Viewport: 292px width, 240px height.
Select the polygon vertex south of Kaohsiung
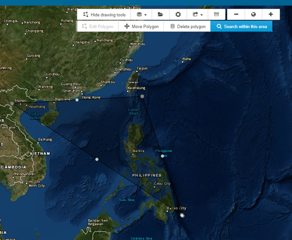tap(142, 96)
